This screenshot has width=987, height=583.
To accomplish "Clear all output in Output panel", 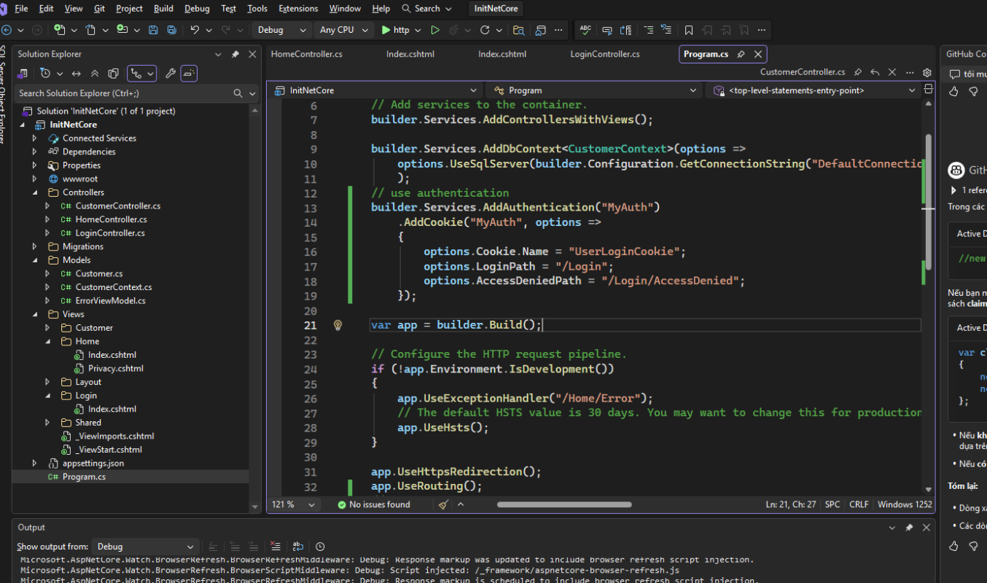I will [x=275, y=547].
